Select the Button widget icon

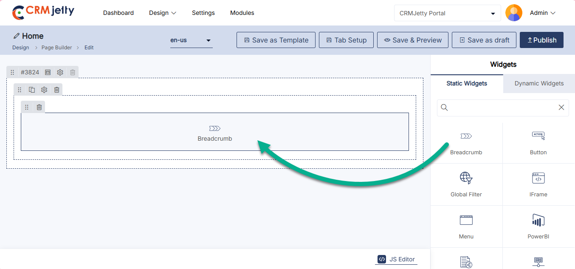pyautogui.click(x=538, y=136)
